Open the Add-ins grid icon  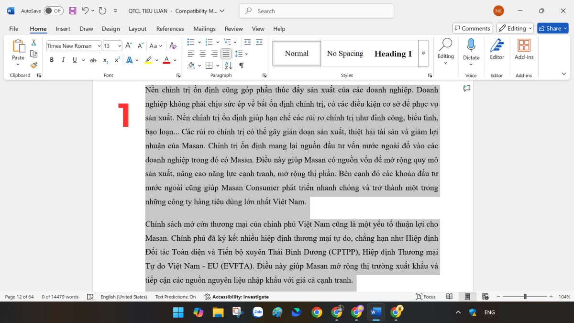pos(524,46)
